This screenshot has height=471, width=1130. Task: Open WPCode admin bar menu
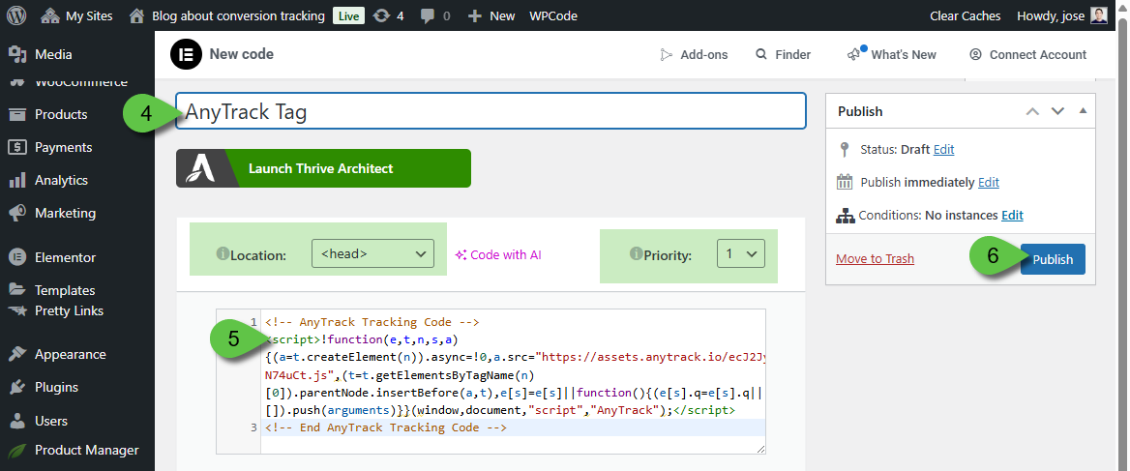tap(553, 15)
